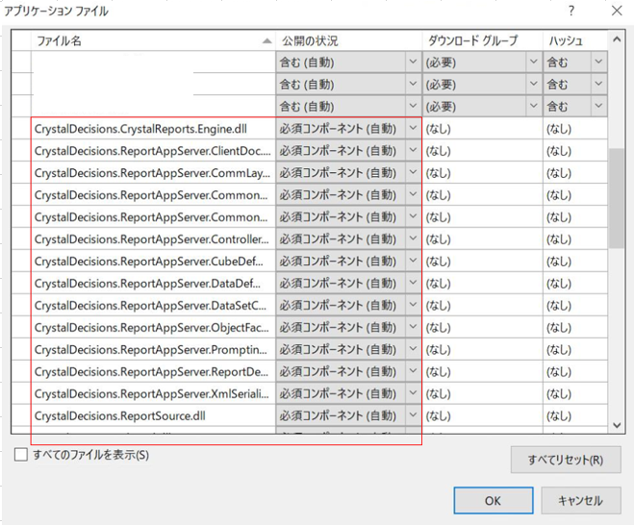
Task: Open publish status dropdown for ReportAppServer.CubeDef row
Action: tap(413, 262)
